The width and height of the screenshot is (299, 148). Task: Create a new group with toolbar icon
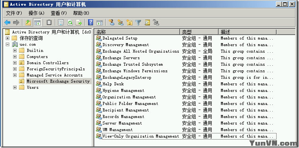(x=121, y=23)
